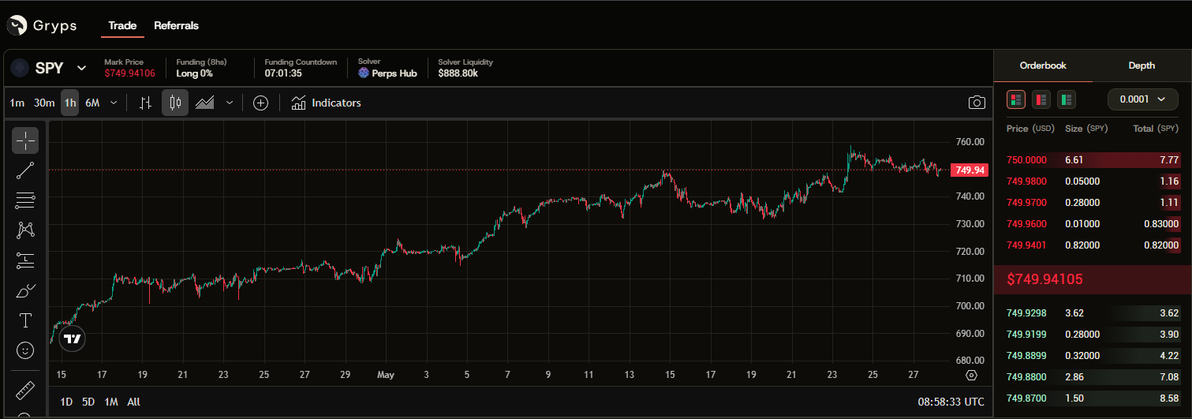Click bid price 749.9199
This screenshot has width=1192, height=419.
[x=1026, y=335]
